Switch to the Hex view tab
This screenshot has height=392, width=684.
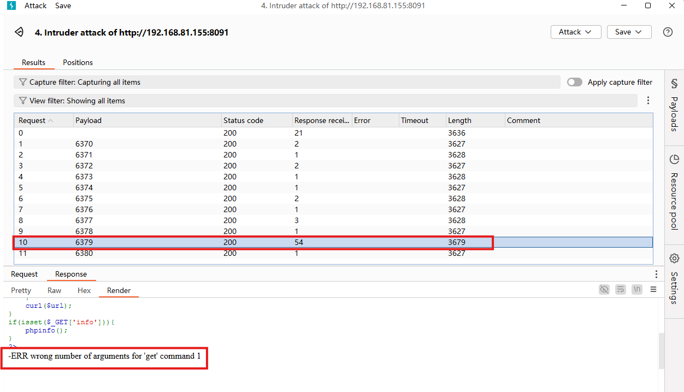84,290
